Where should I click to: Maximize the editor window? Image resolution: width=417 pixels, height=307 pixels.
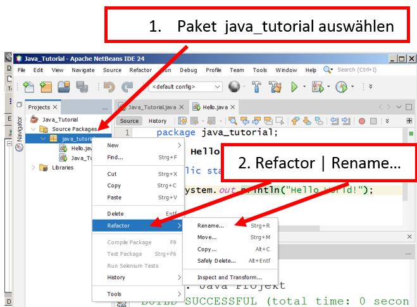[409, 107]
